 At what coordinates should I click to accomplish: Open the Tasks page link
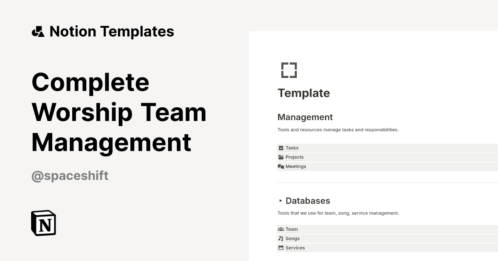292,148
